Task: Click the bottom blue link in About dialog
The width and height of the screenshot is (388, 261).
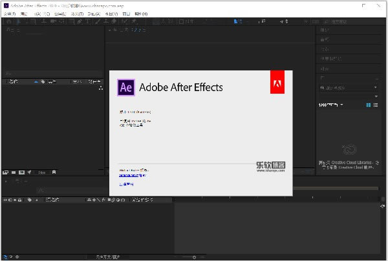Action: pos(127,183)
